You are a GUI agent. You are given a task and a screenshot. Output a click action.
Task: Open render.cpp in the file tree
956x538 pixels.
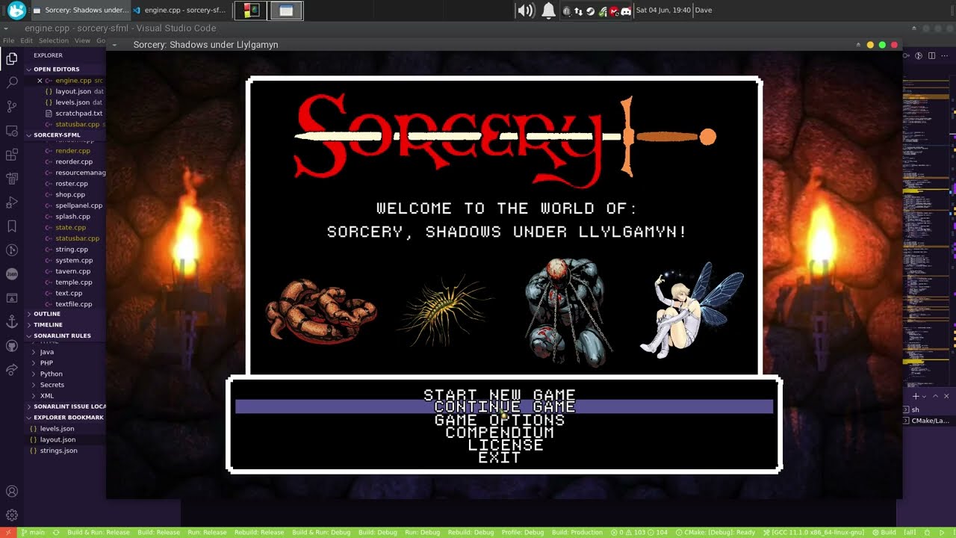pos(72,151)
